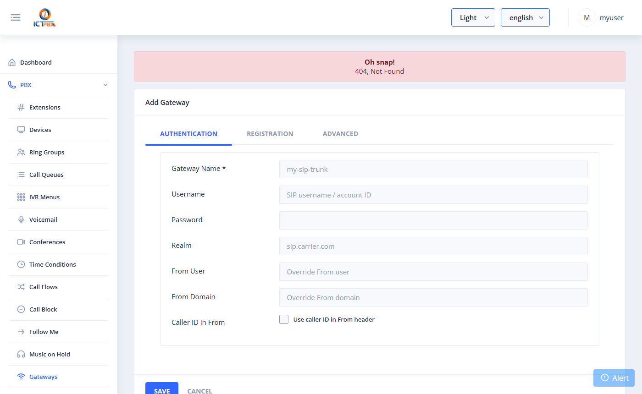Click the Call Queues list icon

(21, 175)
